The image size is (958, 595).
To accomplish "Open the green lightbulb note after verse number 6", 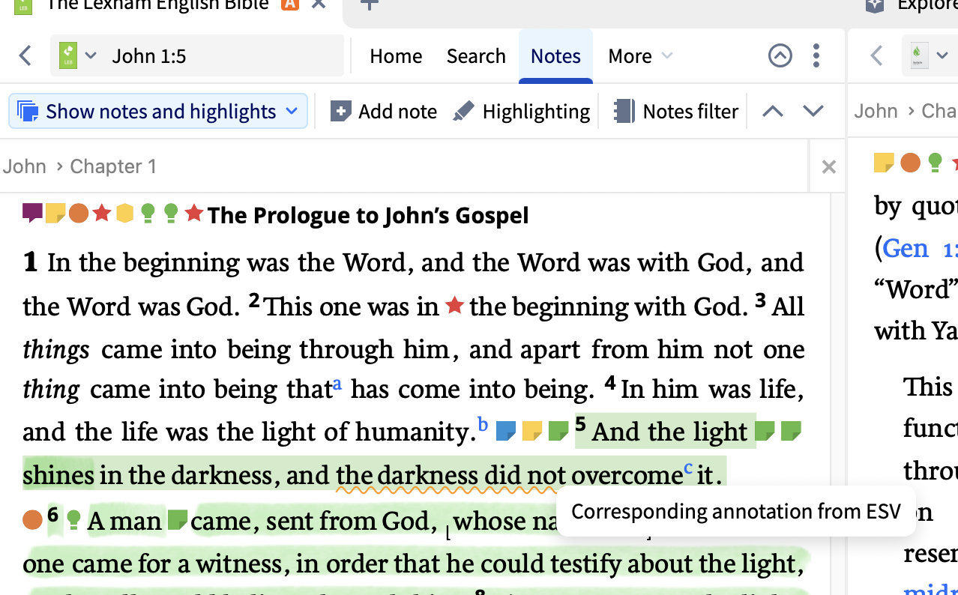I will [73, 519].
